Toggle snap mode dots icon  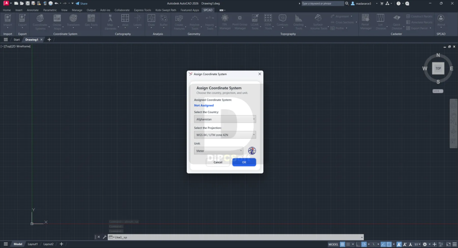[x=348, y=244]
